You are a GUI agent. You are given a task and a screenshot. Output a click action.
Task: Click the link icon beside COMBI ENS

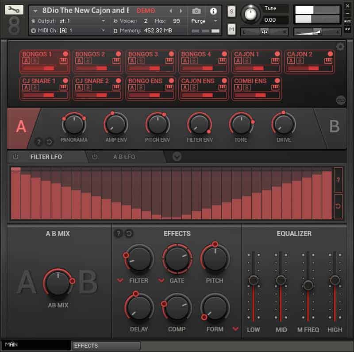pyautogui.click(x=341, y=100)
